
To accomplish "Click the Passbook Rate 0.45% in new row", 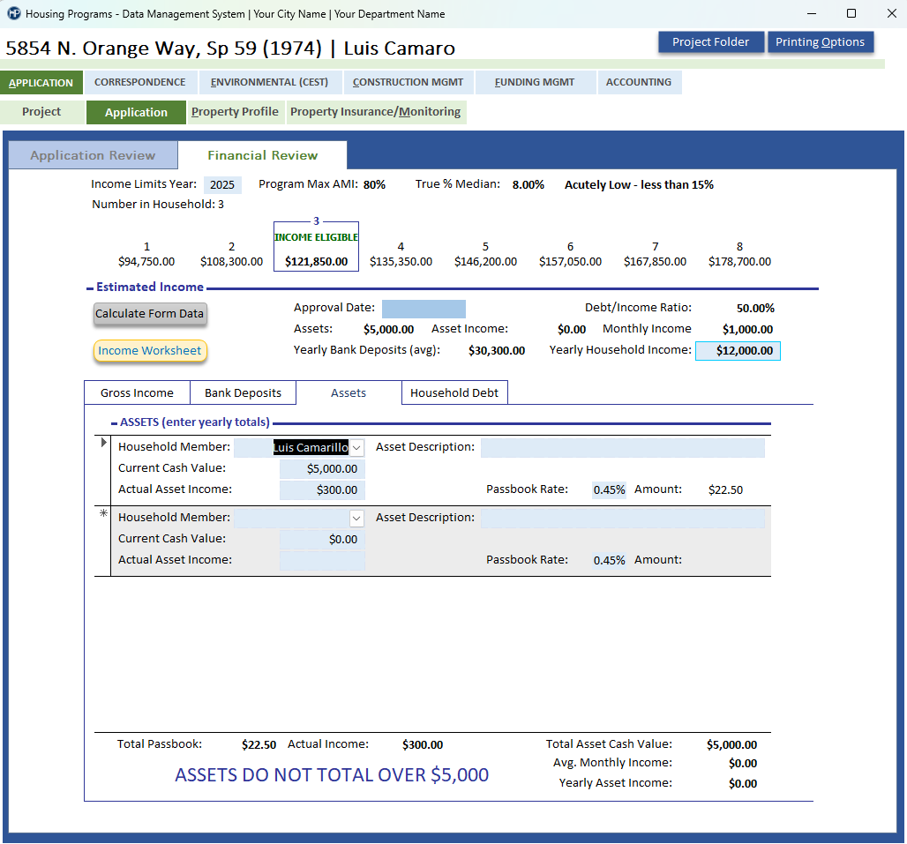I will [609, 560].
